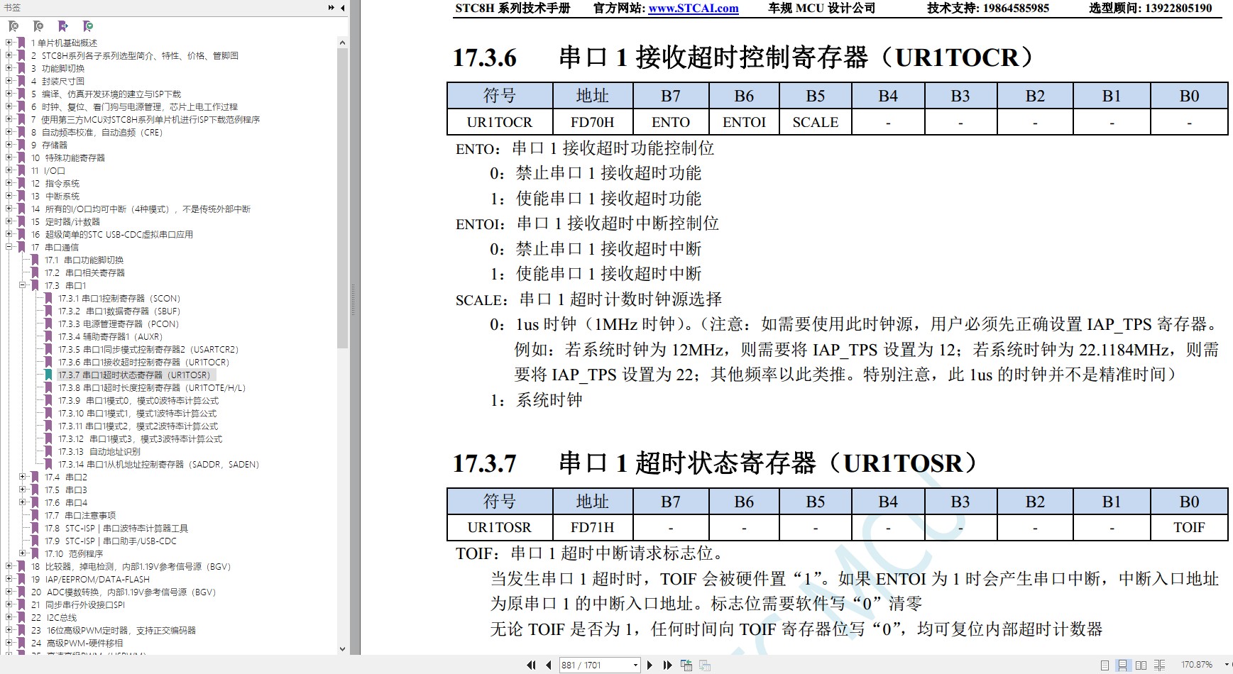Open the www.STCAI.com website link

[x=694, y=9]
